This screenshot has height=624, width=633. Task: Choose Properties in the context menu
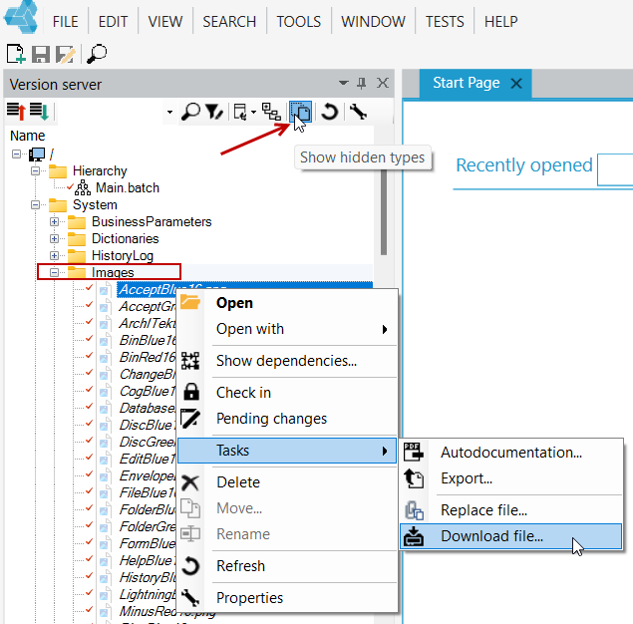pyautogui.click(x=287, y=598)
